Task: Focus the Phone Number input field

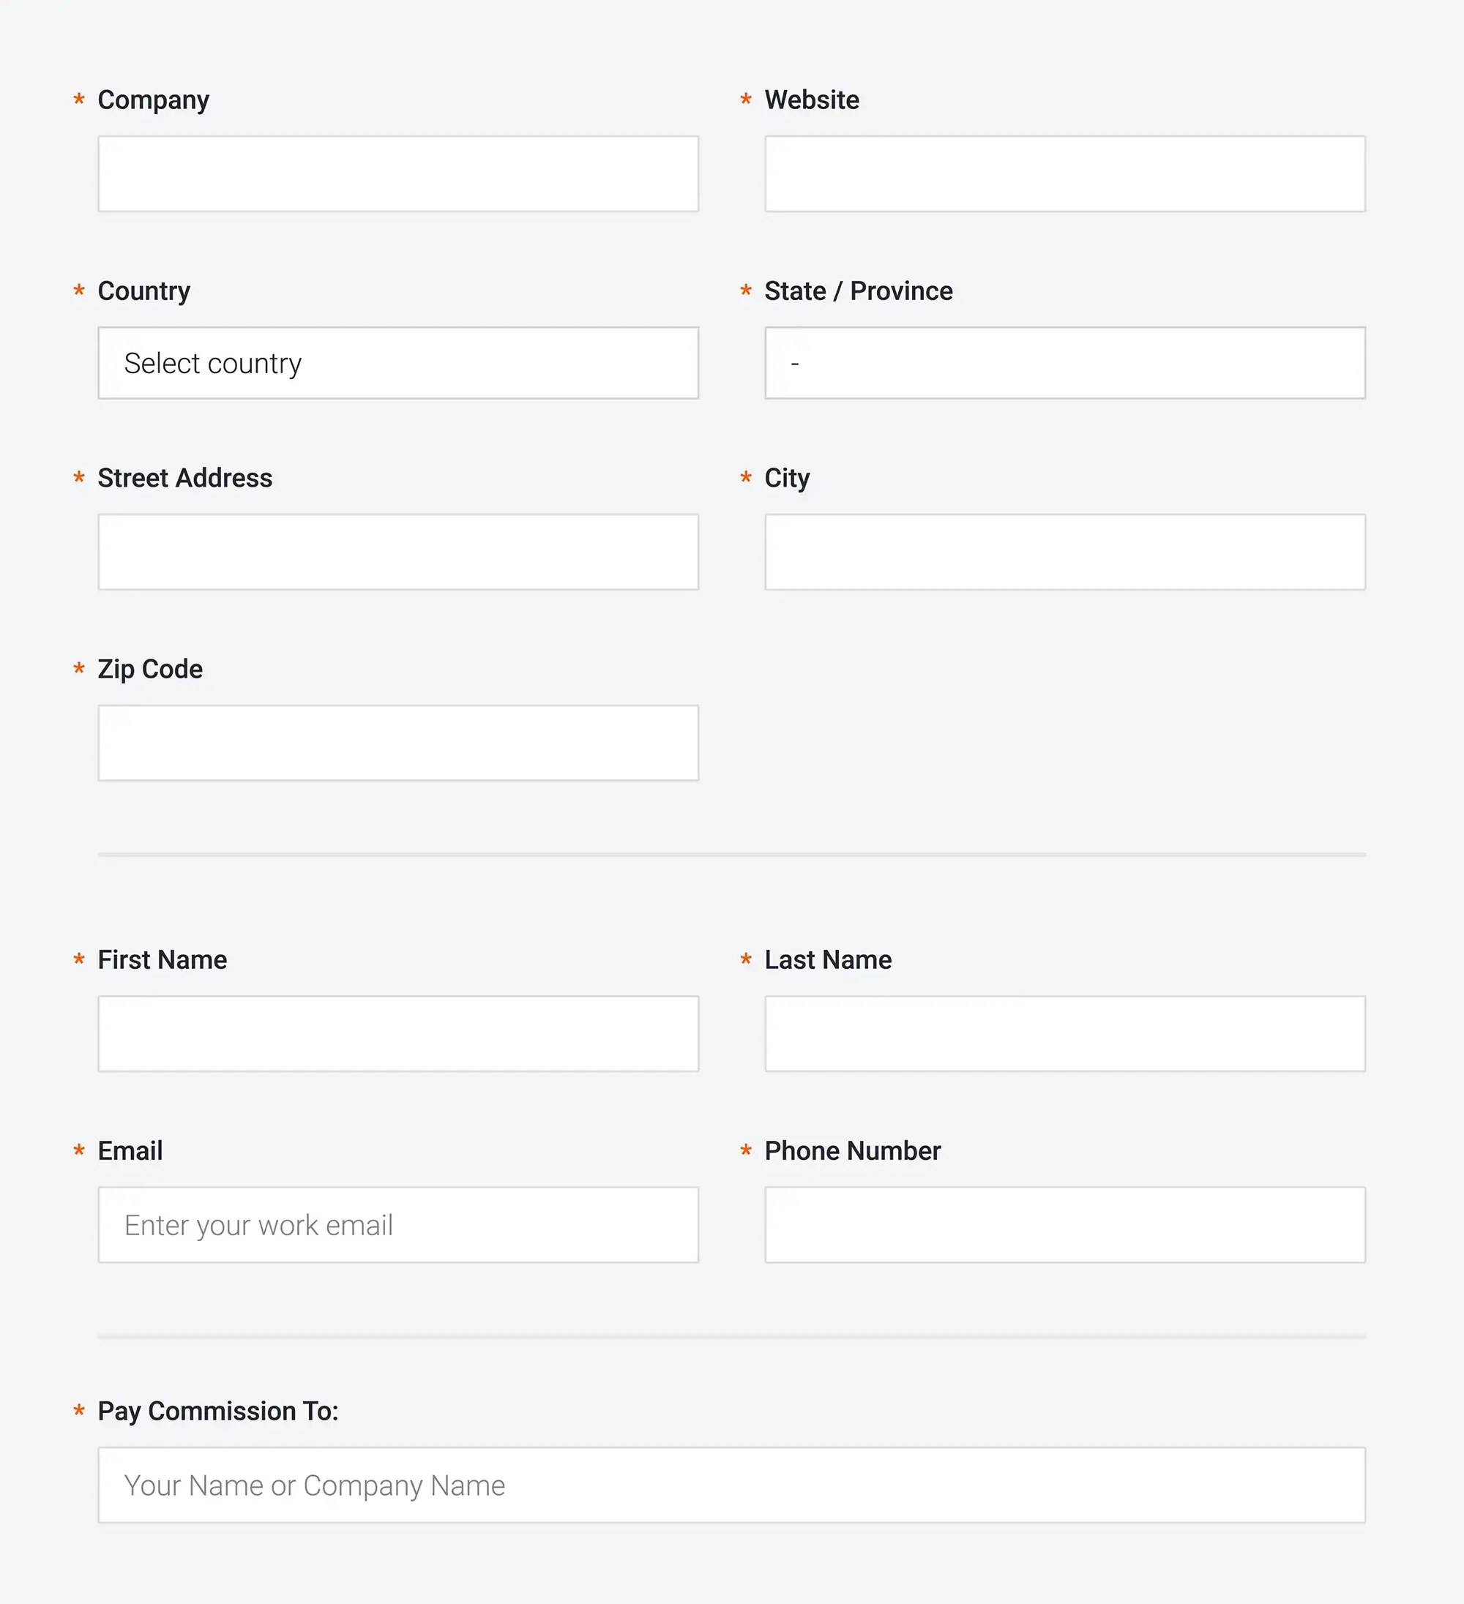Action: click(1064, 1224)
